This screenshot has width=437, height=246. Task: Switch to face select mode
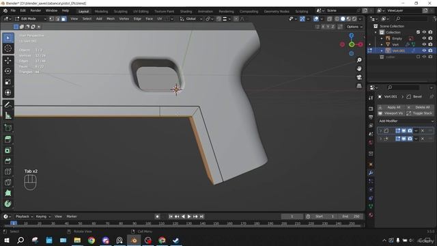coord(64,18)
